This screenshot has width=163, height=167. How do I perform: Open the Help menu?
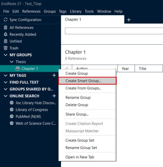coord(118,11)
